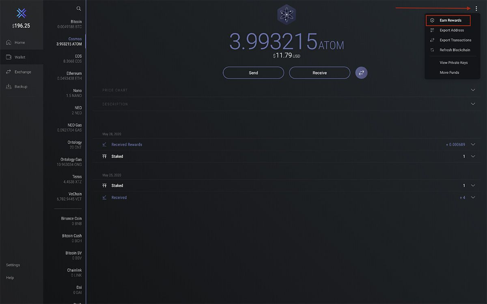487x304 pixels.
Task: Open the Backup section
Action: pos(22,86)
